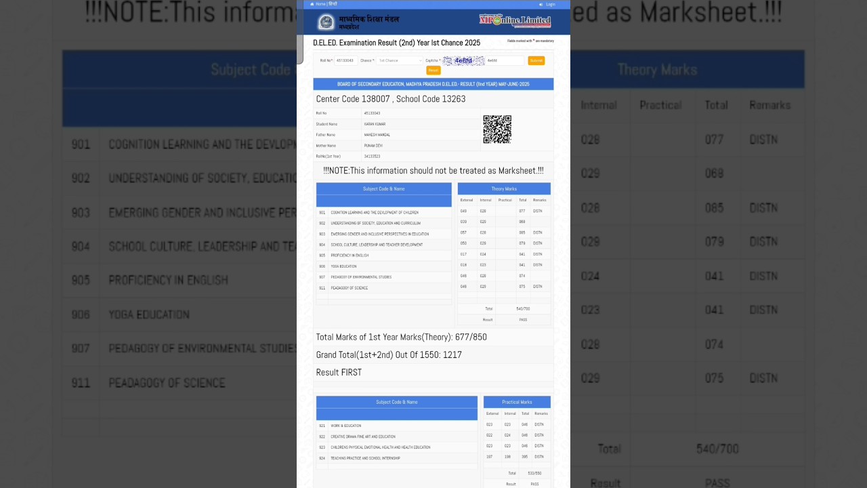The width and height of the screenshot is (867, 488).
Task: Select first year roll number 34133523
Action: click(372, 157)
